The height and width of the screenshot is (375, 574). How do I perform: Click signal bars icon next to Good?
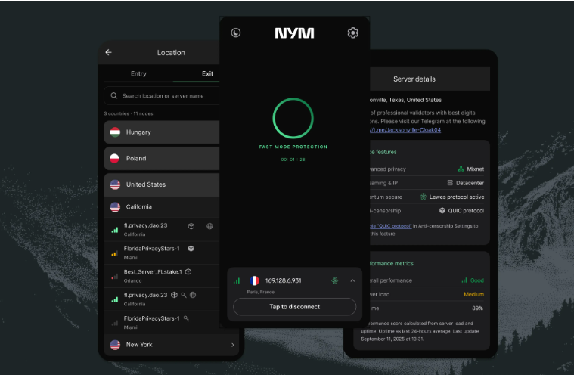click(464, 280)
